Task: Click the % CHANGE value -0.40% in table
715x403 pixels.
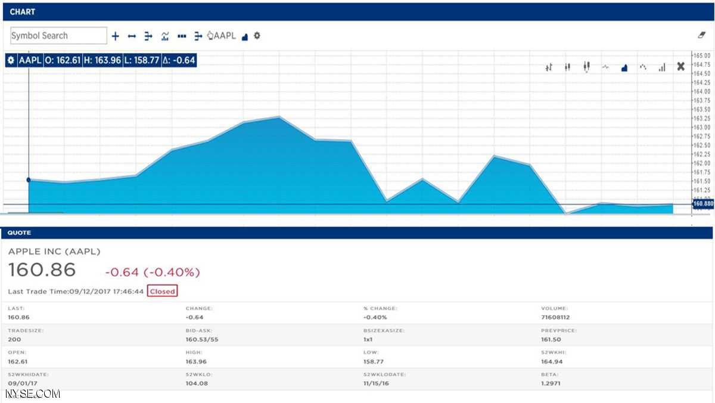Action: 375,317
